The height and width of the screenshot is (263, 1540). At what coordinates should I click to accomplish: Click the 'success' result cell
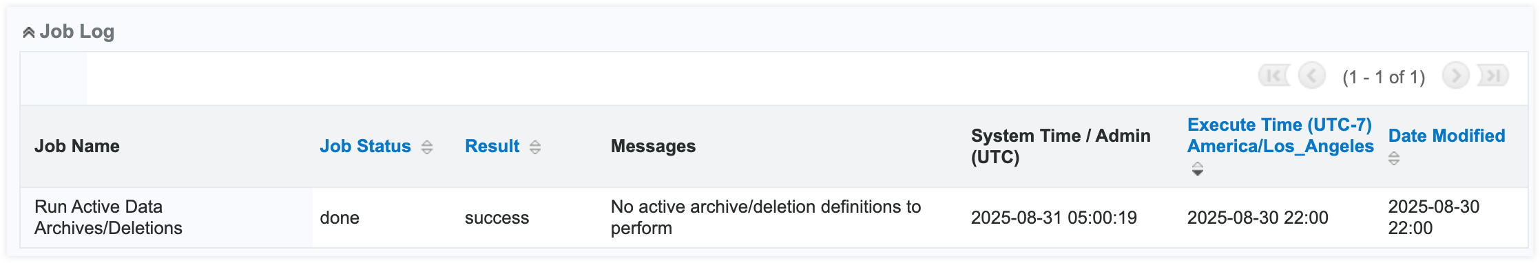[497, 218]
